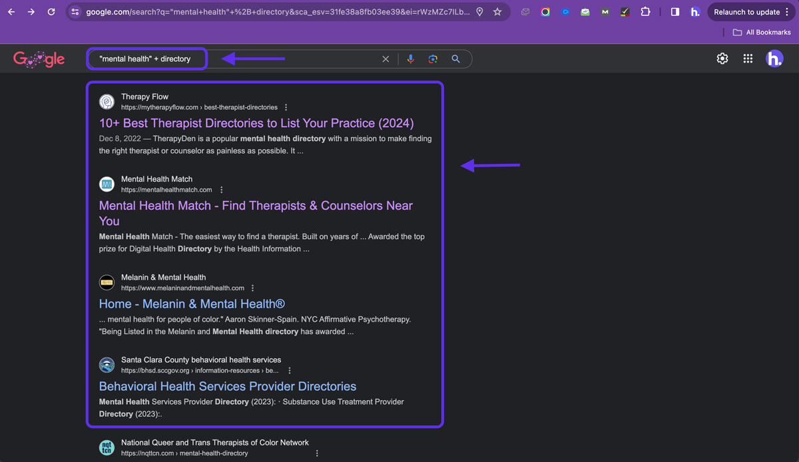Open the Chrome profile 'h.' avatar in toolbar
This screenshot has height=462, width=799.
tap(695, 12)
